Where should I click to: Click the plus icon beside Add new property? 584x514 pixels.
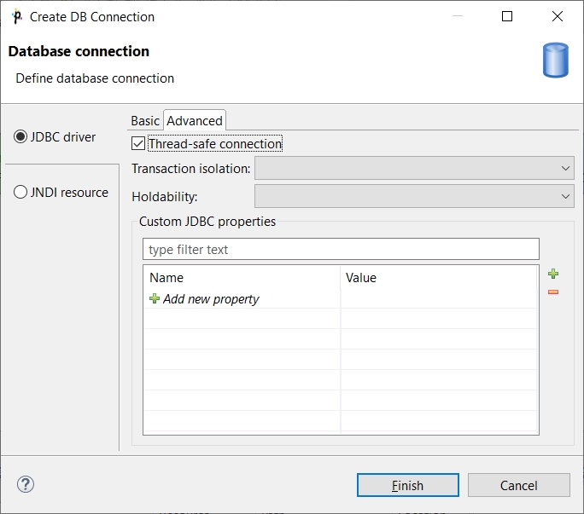pyautogui.click(x=155, y=299)
